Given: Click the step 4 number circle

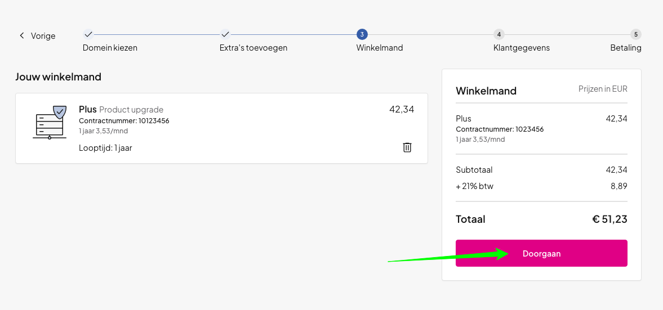Looking at the screenshot, I should tap(499, 34).
